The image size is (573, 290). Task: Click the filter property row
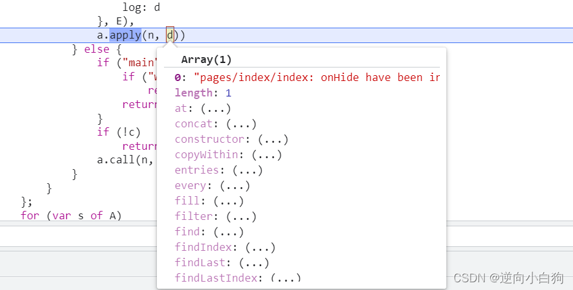(215, 216)
